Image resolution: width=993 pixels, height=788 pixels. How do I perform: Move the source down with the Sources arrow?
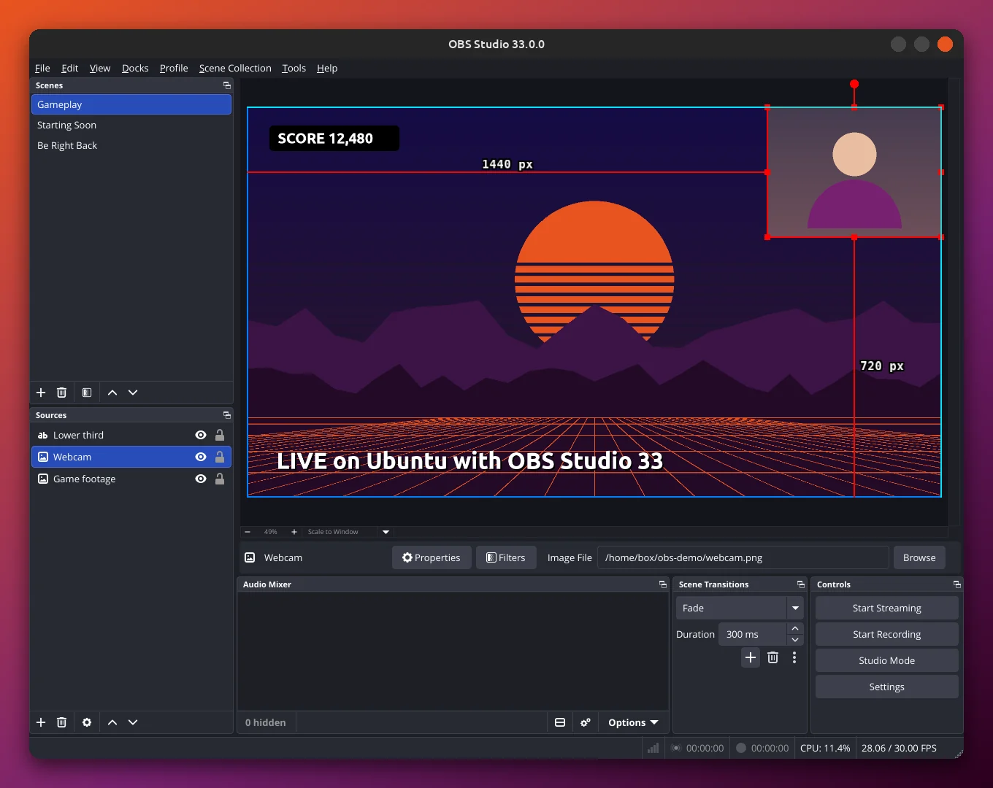pyautogui.click(x=133, y=722)
